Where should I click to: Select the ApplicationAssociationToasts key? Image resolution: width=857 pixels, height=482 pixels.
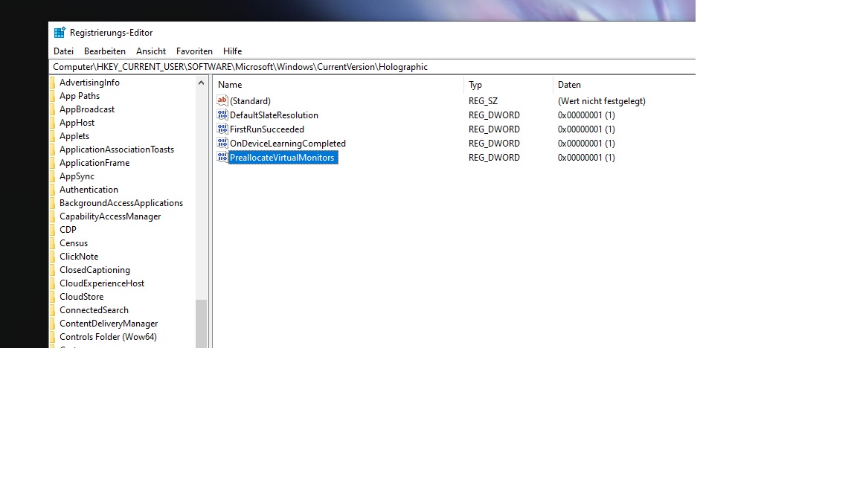116,150
